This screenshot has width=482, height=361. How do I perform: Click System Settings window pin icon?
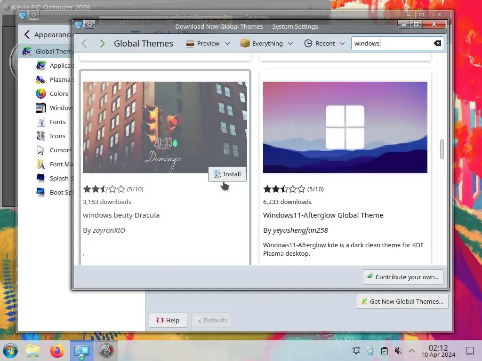click(33, 15)
